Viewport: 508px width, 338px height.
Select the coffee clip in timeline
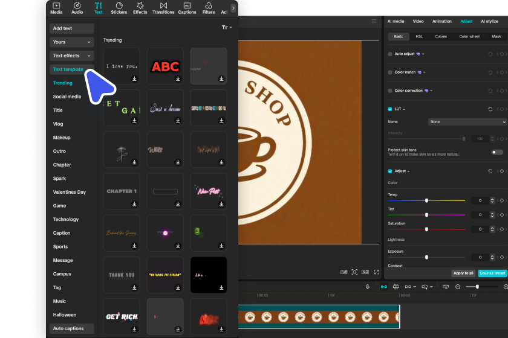[319, 317]
